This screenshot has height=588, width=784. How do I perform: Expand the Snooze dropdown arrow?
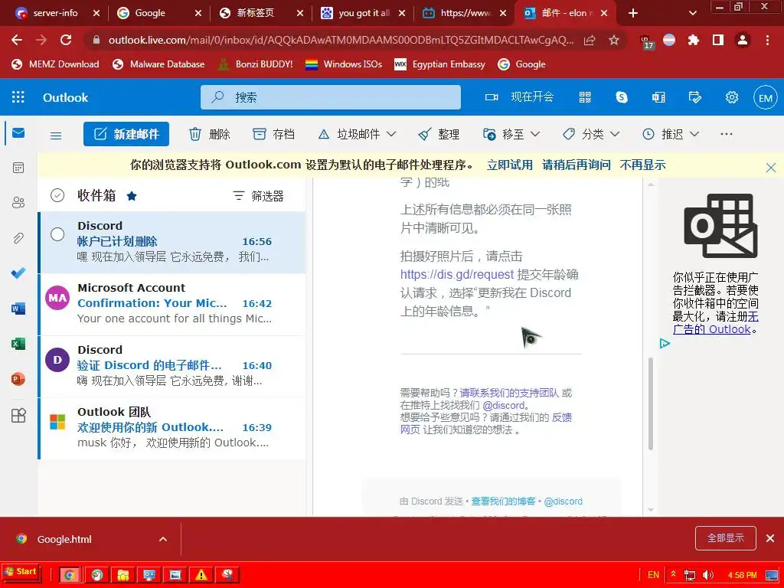(x=694, y=134)
